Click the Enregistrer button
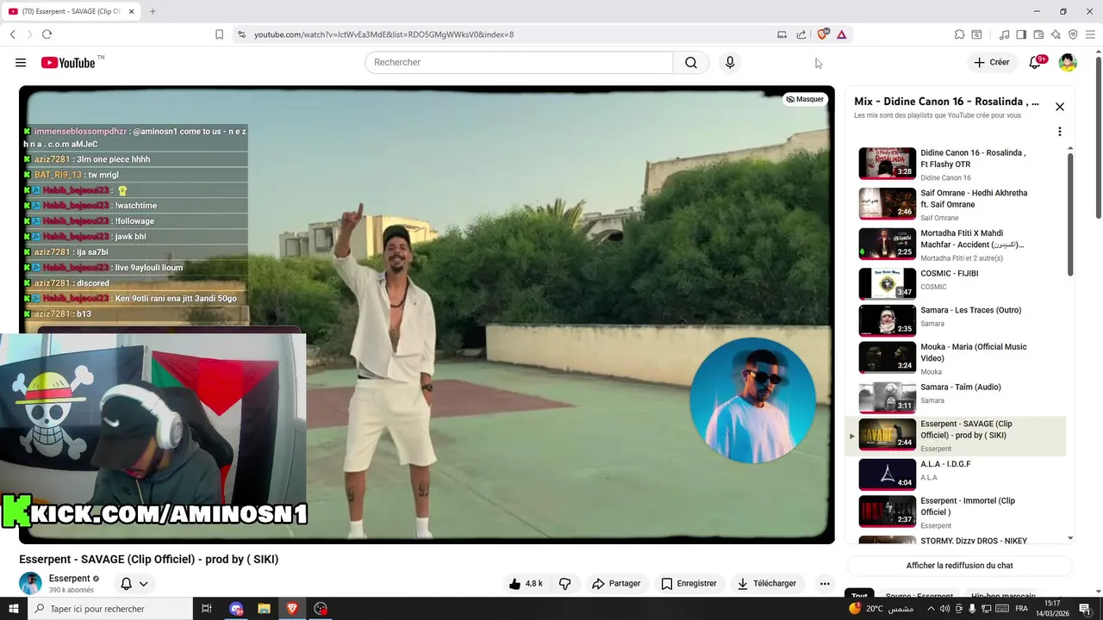 click(x=689, y=584)
